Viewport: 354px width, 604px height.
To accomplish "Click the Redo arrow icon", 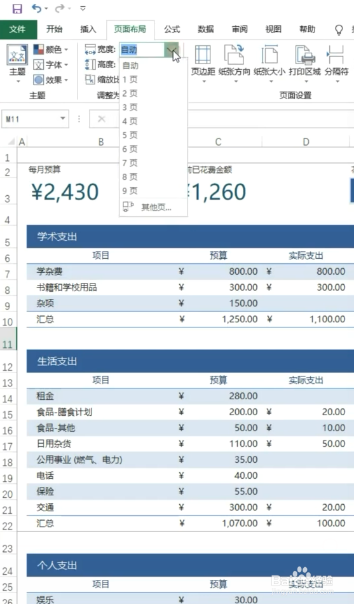I will point(60,8).
